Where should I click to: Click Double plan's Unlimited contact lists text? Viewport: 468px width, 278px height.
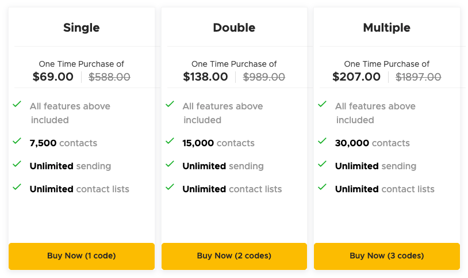(x=232, y=189)
